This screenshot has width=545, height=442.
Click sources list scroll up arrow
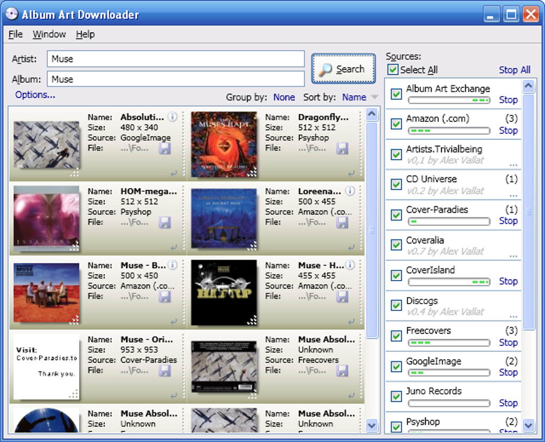point(528,86)
